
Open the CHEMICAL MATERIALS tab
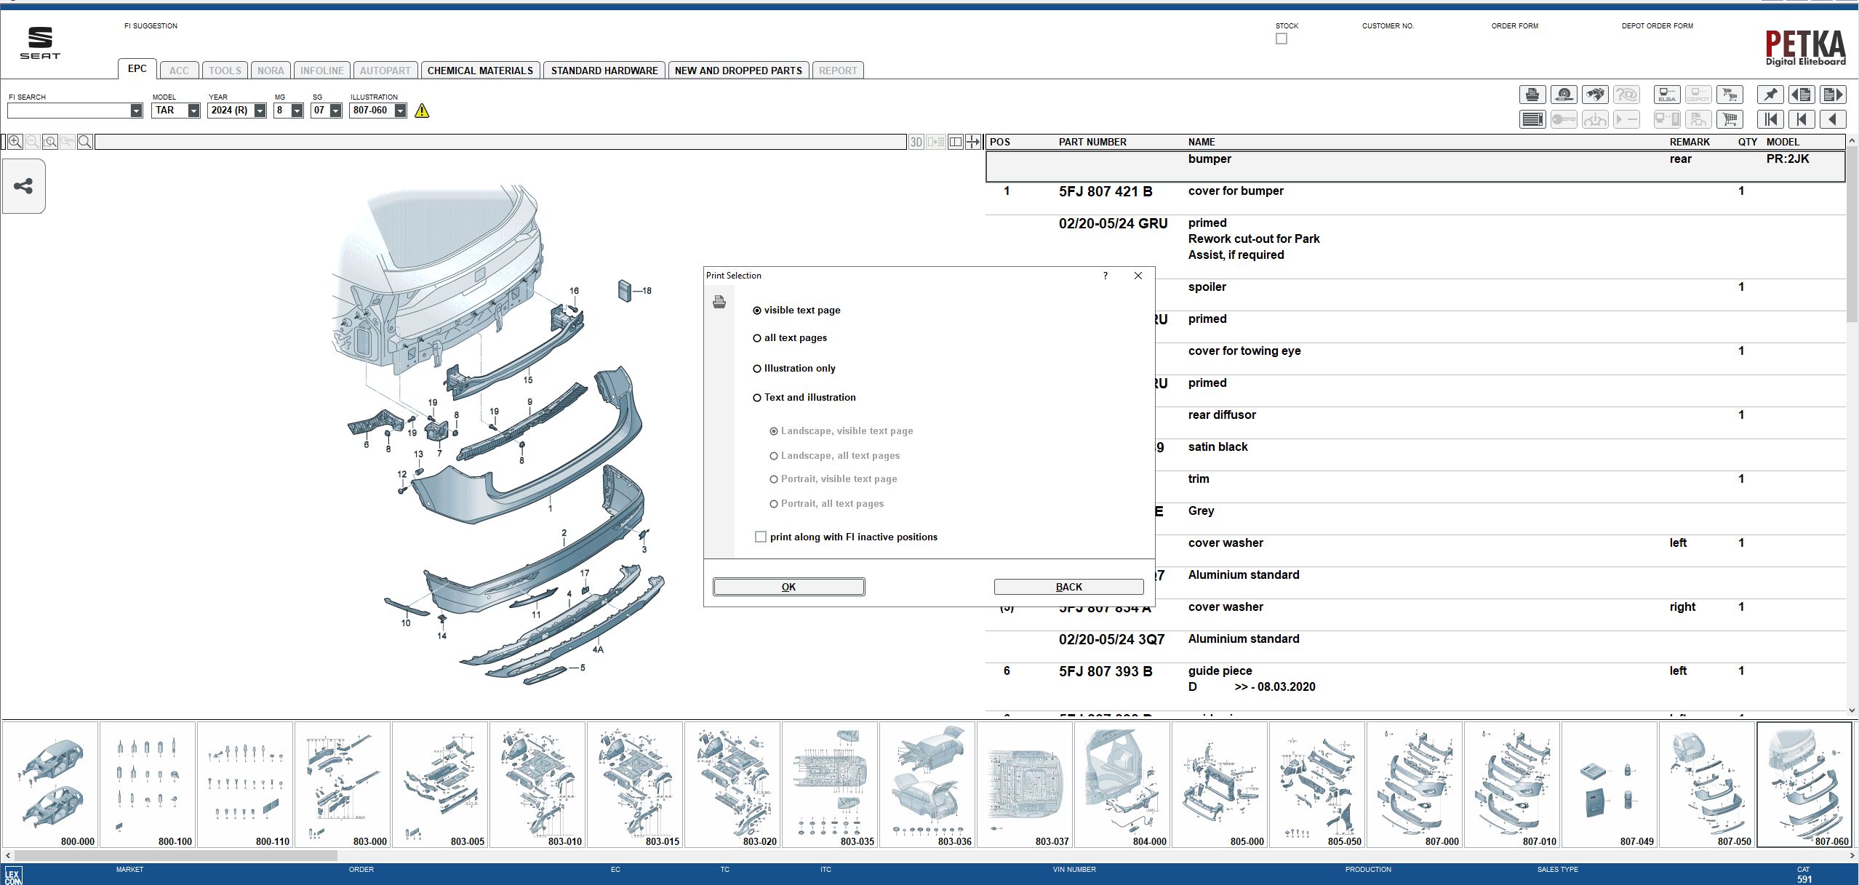click(480, 70)
